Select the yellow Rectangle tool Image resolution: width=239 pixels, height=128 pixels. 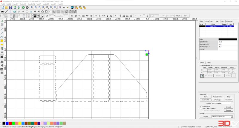point(2,41)
